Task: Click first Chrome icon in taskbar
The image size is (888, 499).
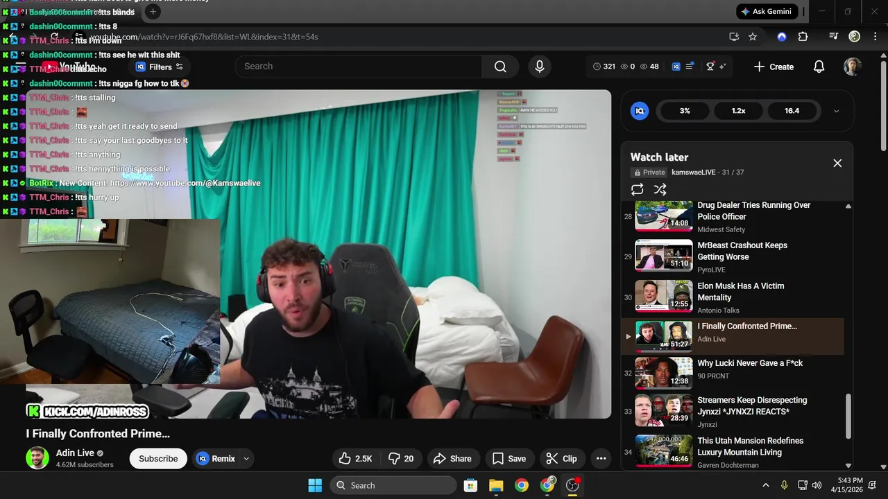Action: point(522,485)
